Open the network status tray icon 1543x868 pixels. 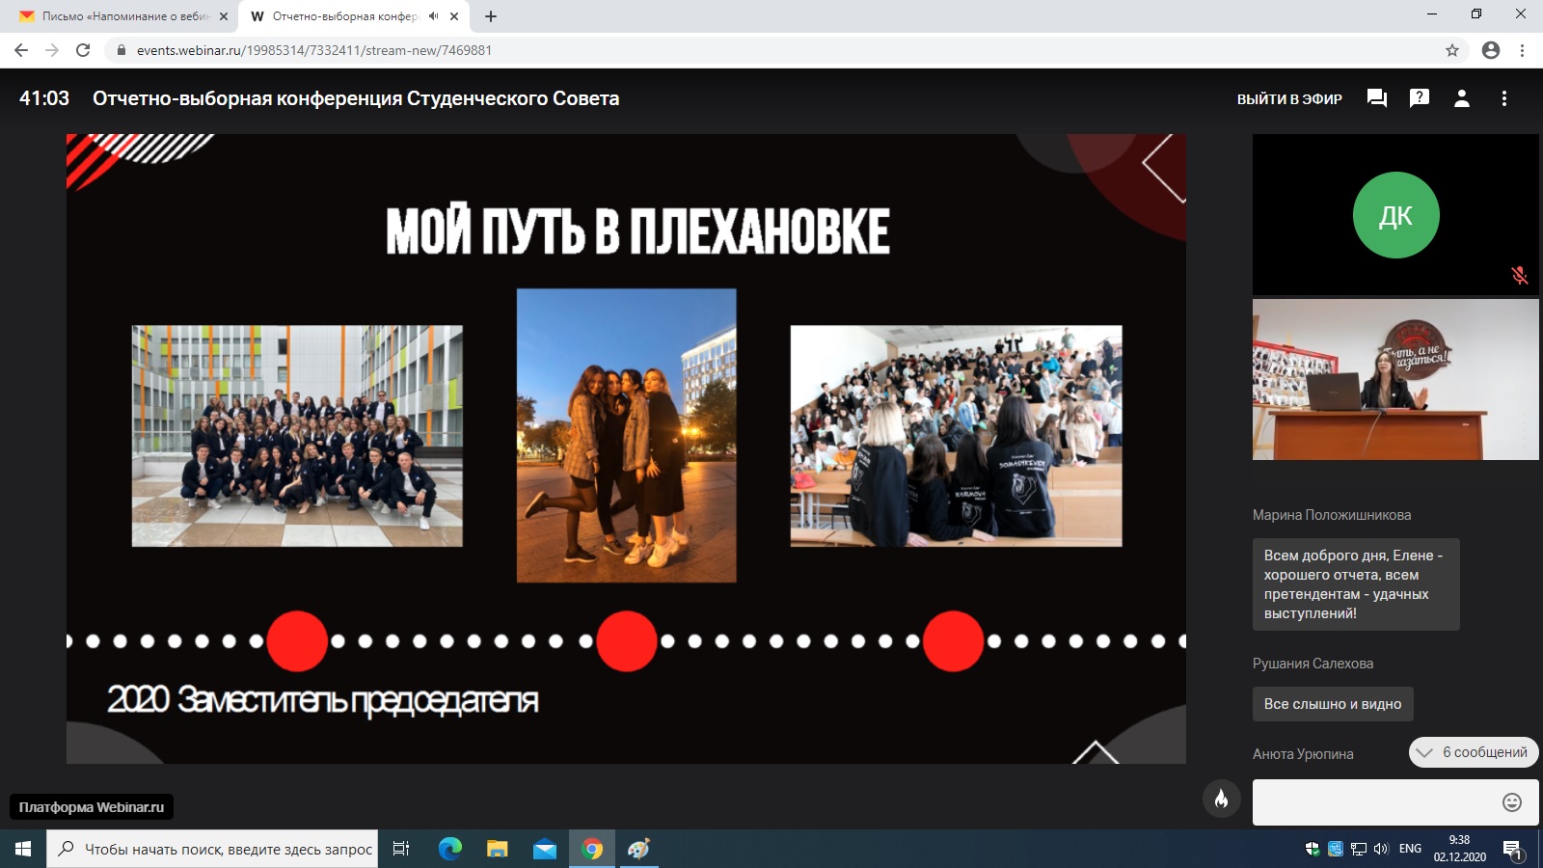pos(1359,849)
